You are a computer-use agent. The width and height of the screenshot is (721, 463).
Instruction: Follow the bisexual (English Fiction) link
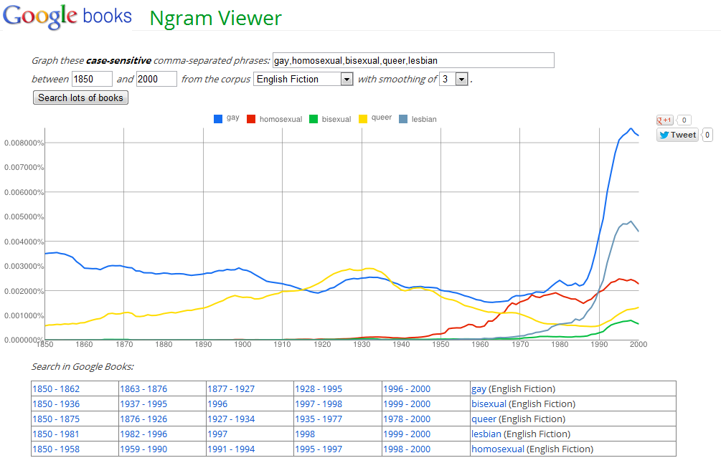tap(489, 404)
